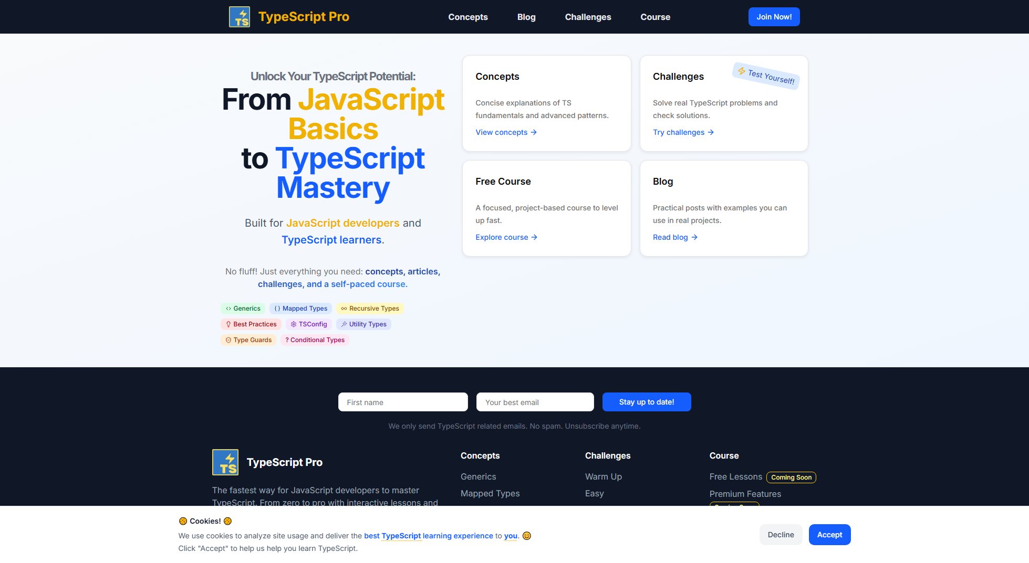Decline the cookies banner

click(x=781, y=535)
